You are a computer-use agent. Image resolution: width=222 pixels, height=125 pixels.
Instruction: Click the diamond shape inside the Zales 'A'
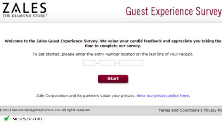pos(16,11)
